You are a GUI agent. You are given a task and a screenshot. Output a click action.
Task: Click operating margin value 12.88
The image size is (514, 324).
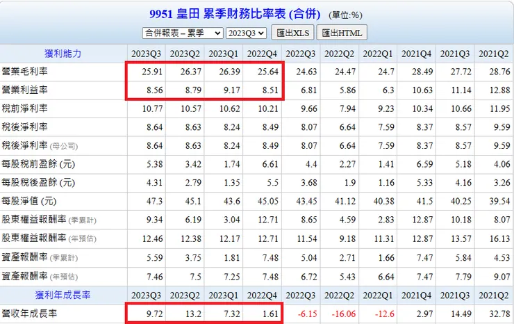(x=500, y=90)
